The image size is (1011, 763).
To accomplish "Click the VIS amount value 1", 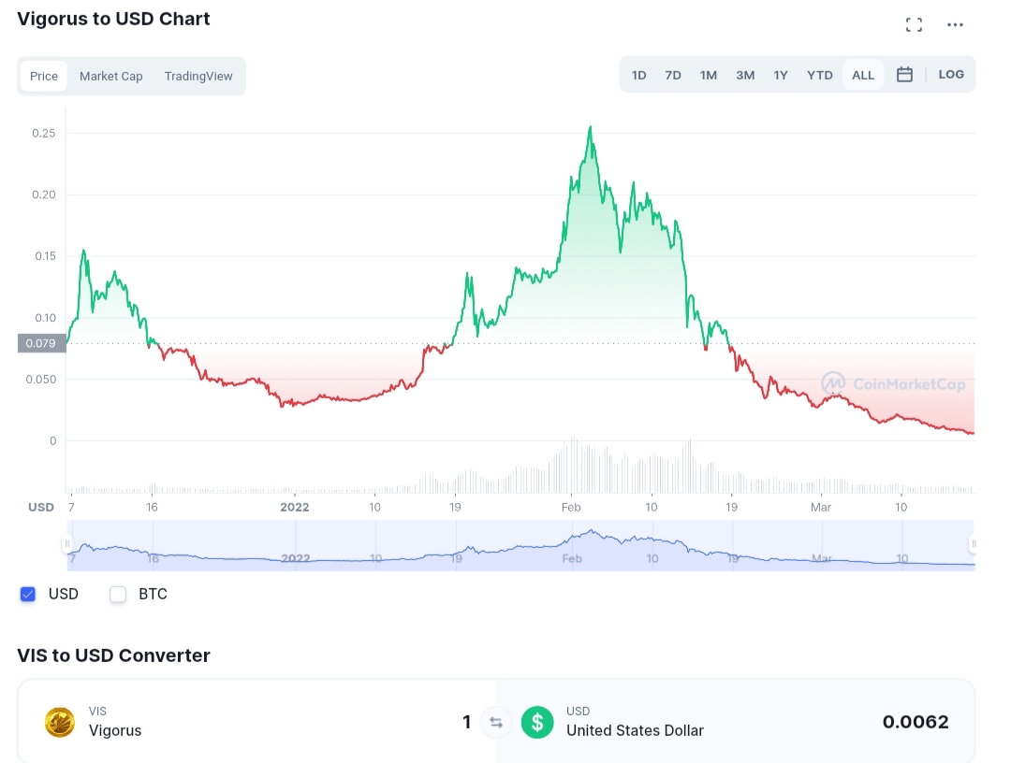I will 467,723.
